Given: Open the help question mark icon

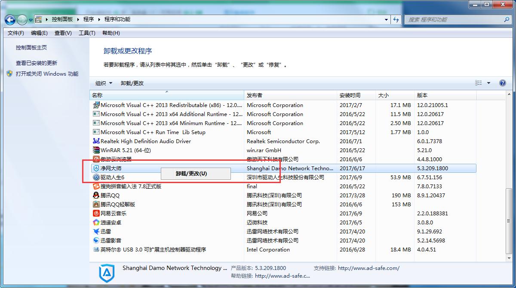Looking at the screenshot, I should 502,83.
